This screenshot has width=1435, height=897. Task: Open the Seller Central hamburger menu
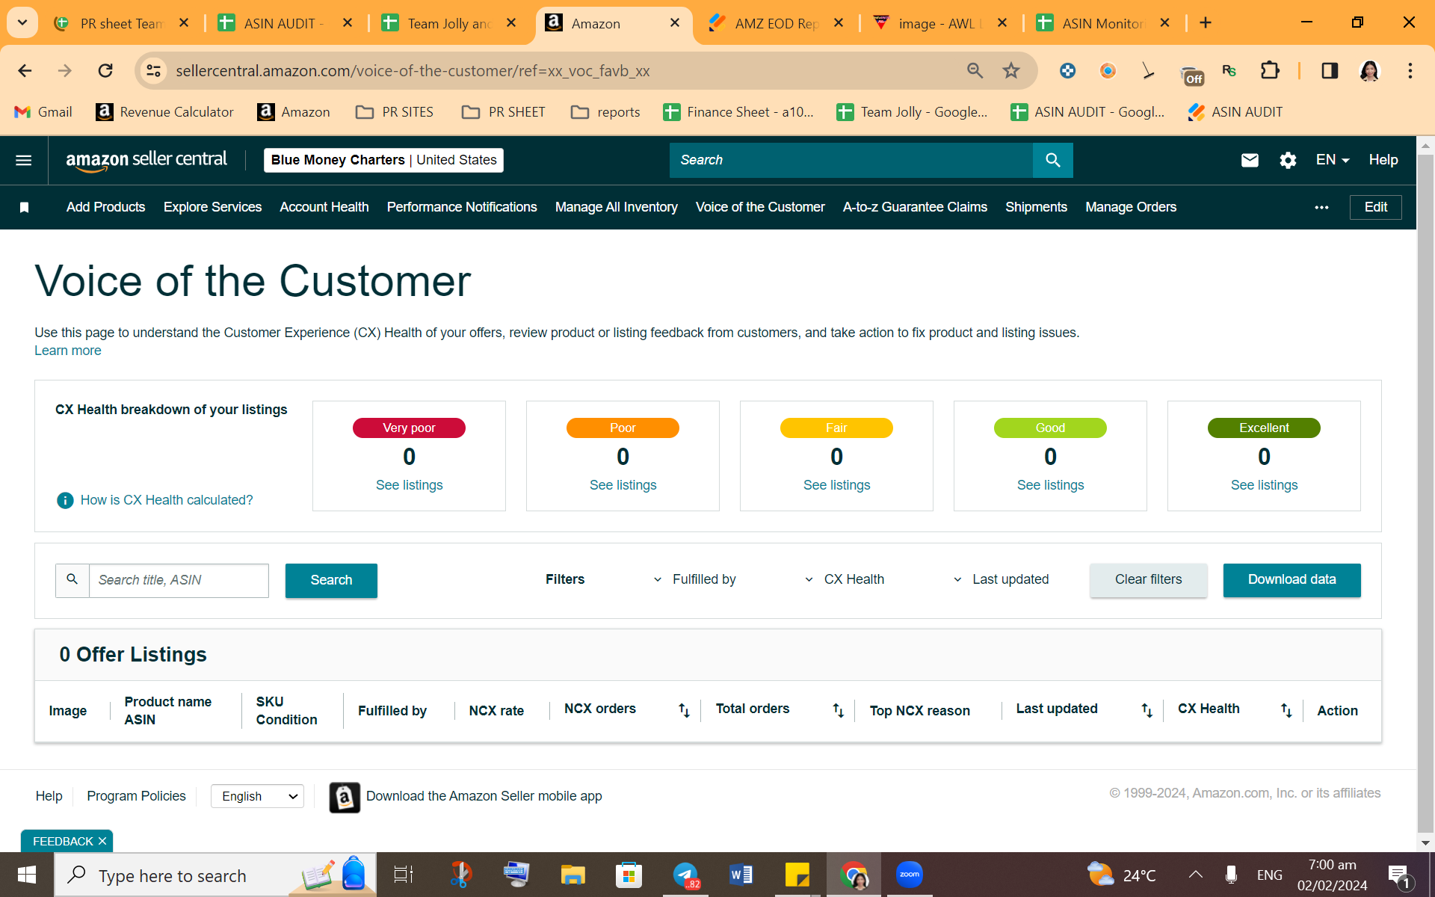pyautogui.click(x=24, y=160)
